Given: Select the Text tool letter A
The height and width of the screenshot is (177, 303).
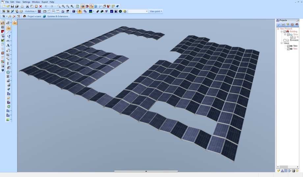Looking at the screenshot, I should (8, 45).
